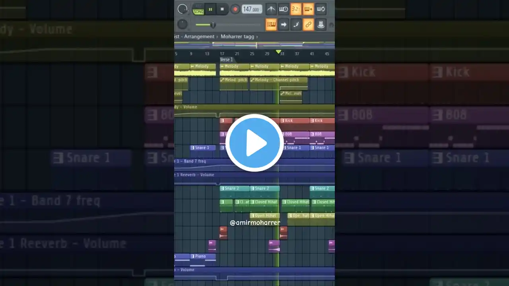Click the large blue play button overlay

[x=254, y=143]
